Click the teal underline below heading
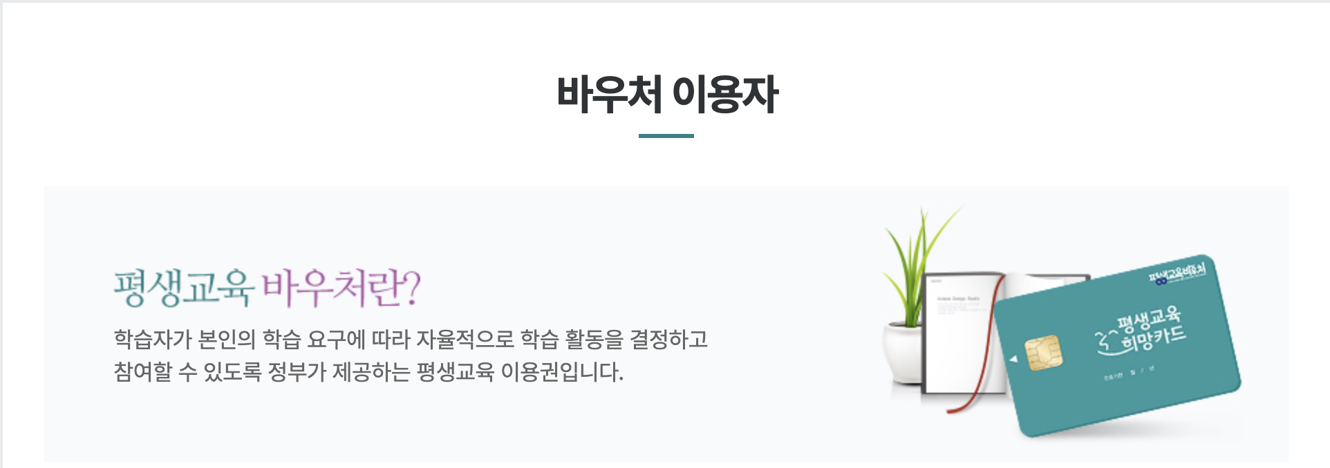1330x468 pixels. [x=666, y=136]
